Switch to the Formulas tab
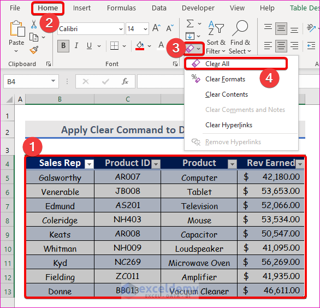The height and width of the screenshot is (308, 320). [121, 8]
